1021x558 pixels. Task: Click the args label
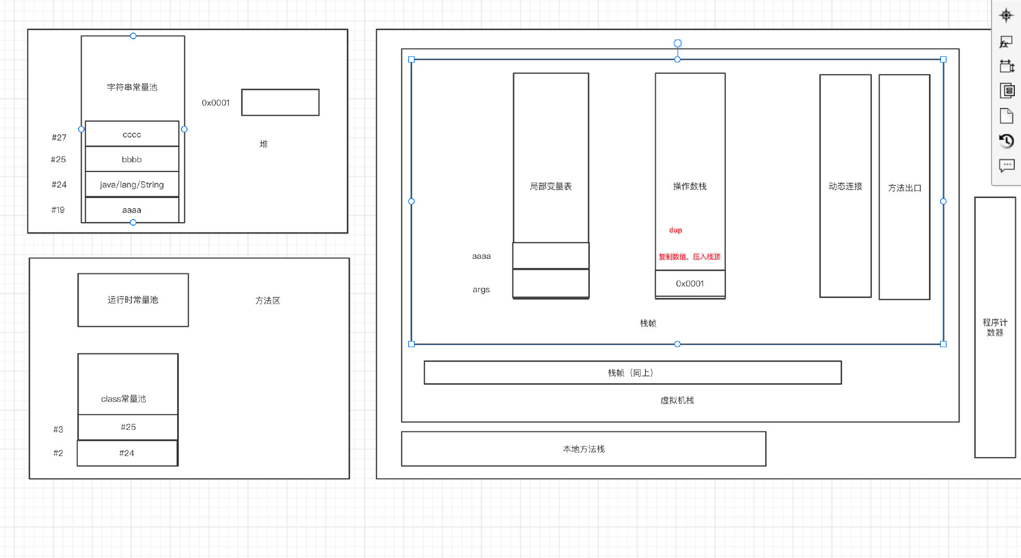(x=481, y=290)
